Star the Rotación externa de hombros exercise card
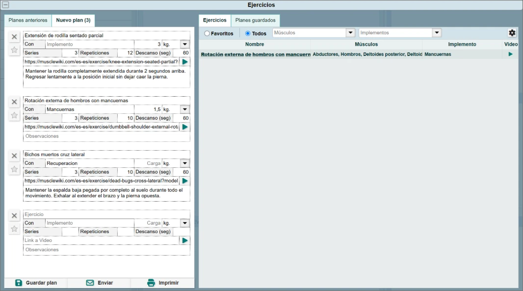Screen dimensions: 523x291 click(14, 115)
